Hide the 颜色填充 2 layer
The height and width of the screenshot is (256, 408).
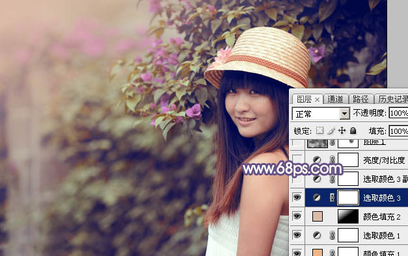click(297, 216)
